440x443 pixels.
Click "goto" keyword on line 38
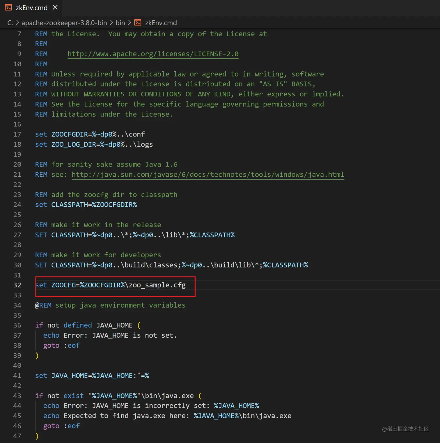(x=51, y=345)
